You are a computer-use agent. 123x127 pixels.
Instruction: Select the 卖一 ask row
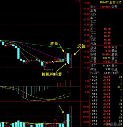pyautogui.click(x=106, y=25)
